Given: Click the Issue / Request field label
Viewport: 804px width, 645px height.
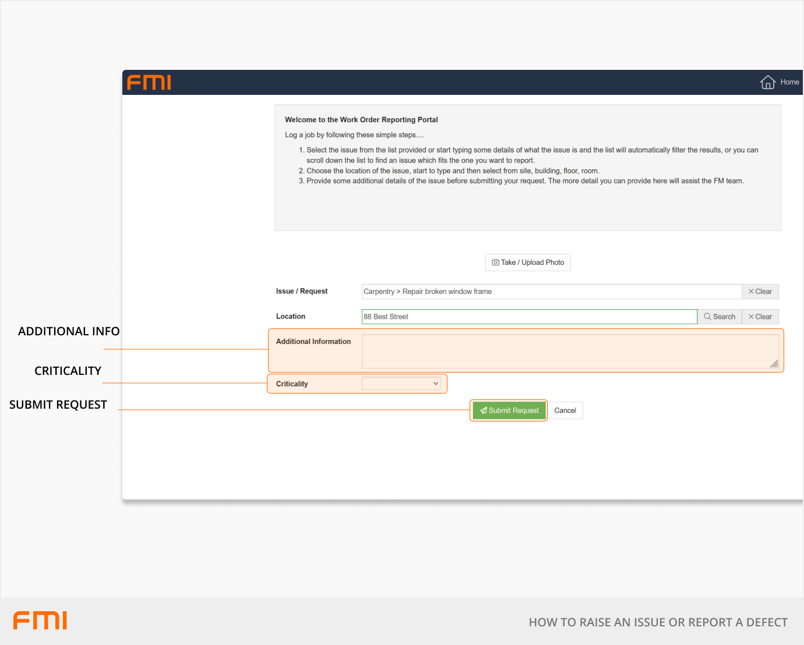Looking at the screenshot, I should point(302,291).
